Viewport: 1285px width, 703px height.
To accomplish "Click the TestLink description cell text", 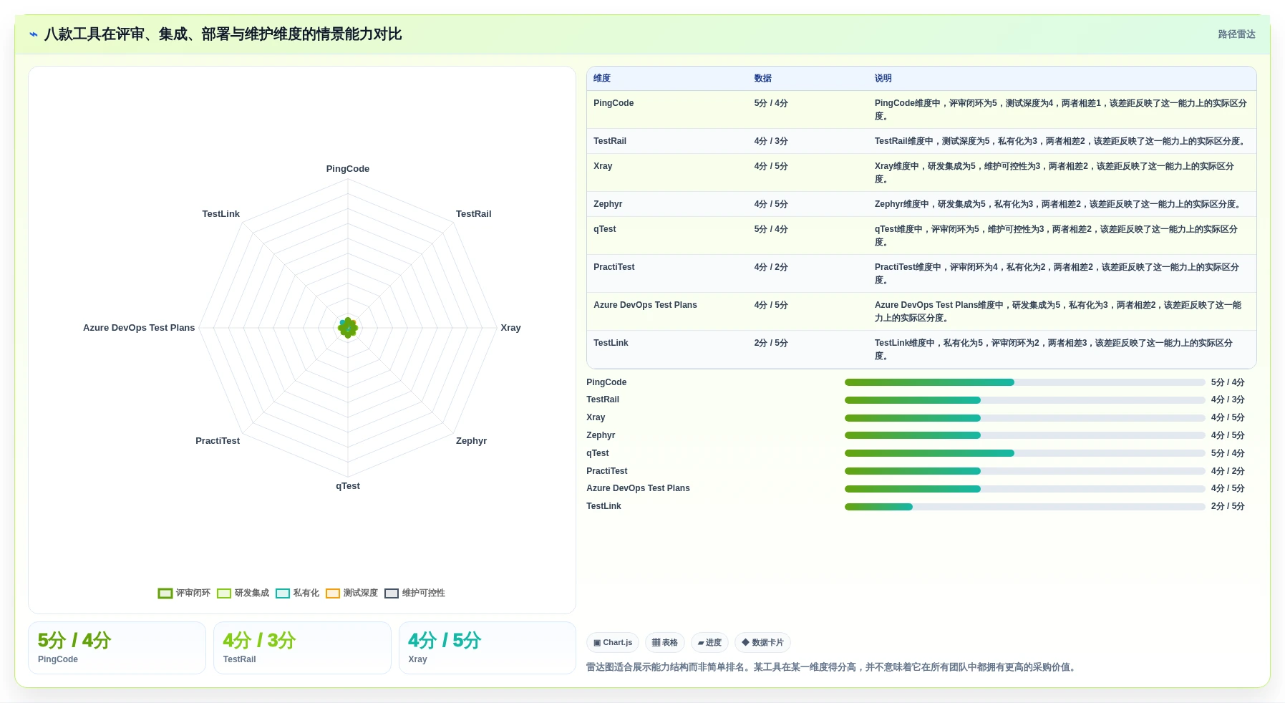I will coord(1053,349).
